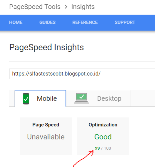Click the 99 / 100 score

click(103, 148)
